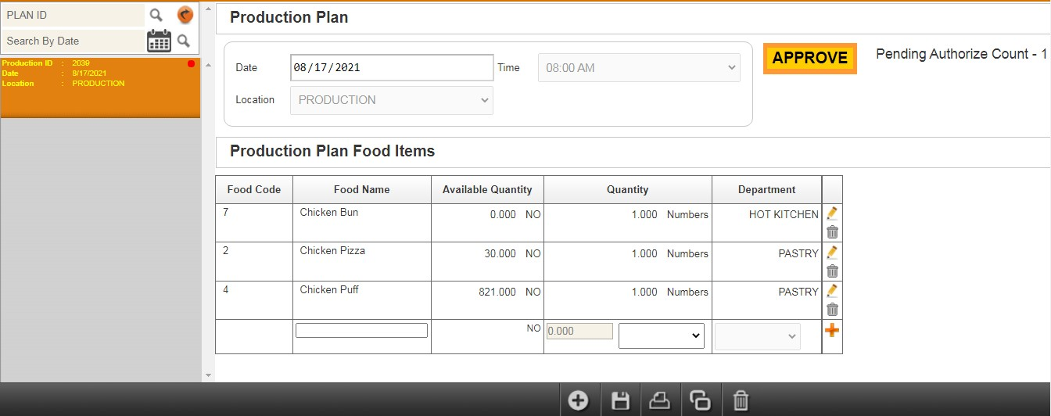Click the Plan ID search magnifier icon
This screenshot has height=416, width=1051.
(x=156, y=15)
